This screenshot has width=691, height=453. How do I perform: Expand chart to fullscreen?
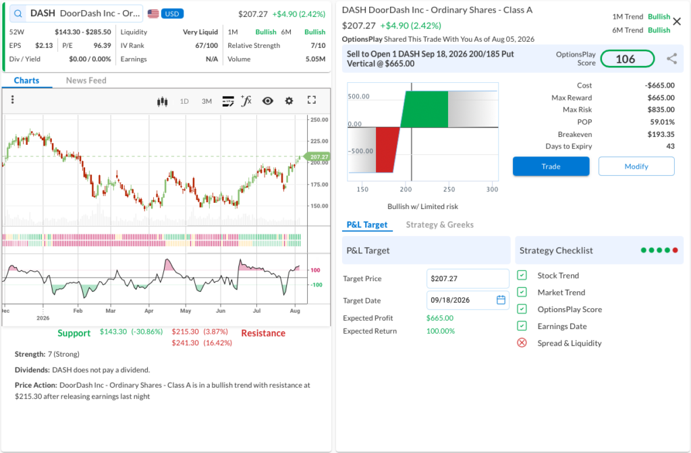pos(312,100)
